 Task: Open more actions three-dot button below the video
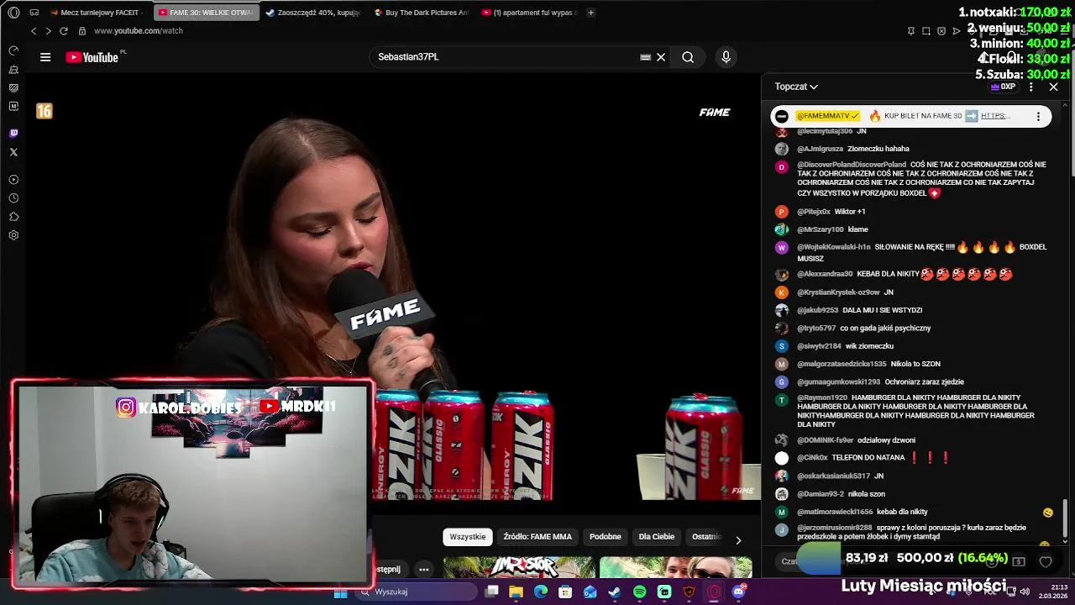click(x=424, y=569)
